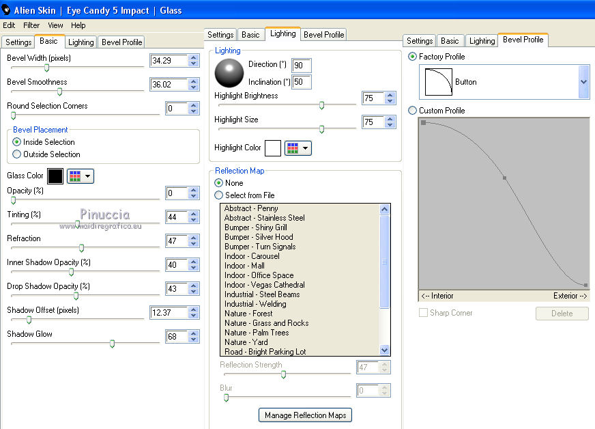
Task: Switch to the Settings tab in left panel
Action: tap(18, 42)
